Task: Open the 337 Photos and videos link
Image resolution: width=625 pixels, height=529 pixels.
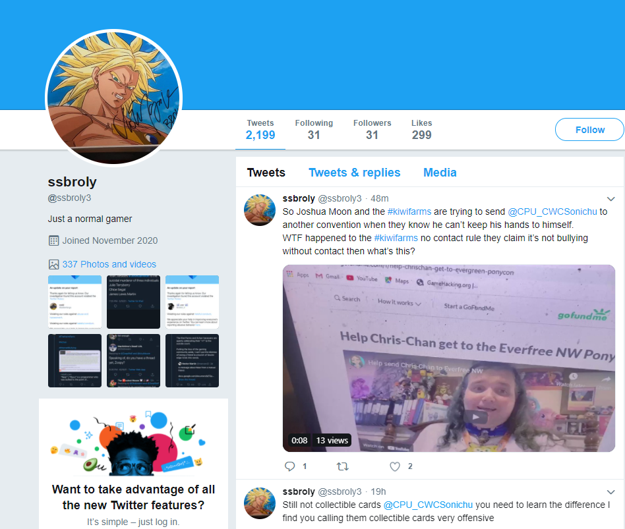Action: [x=109, y=264]
